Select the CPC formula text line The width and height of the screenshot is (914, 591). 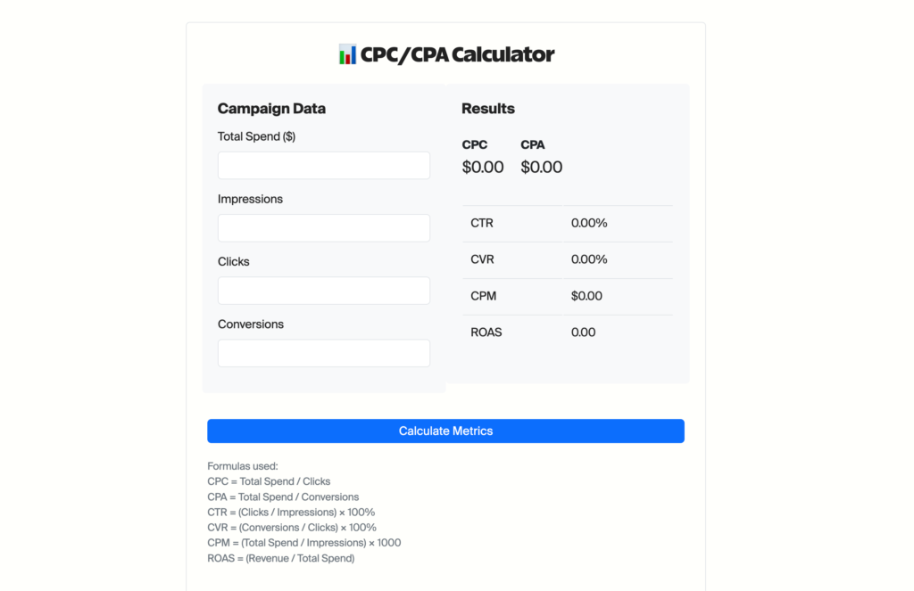[269, 480]
